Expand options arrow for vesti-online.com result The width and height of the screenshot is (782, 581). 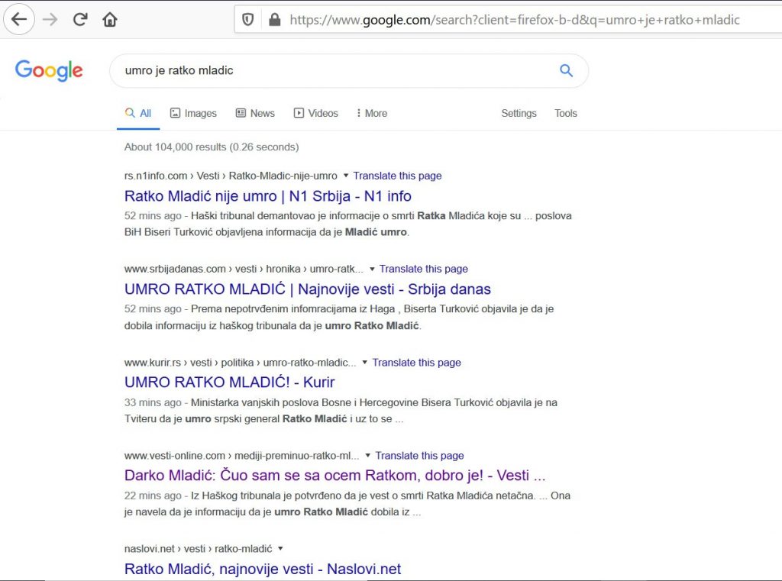click(368, 455)
